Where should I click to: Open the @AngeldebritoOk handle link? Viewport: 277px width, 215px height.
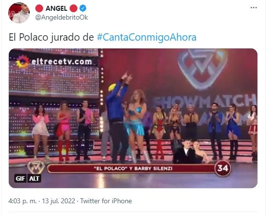(x=61, y=18)
